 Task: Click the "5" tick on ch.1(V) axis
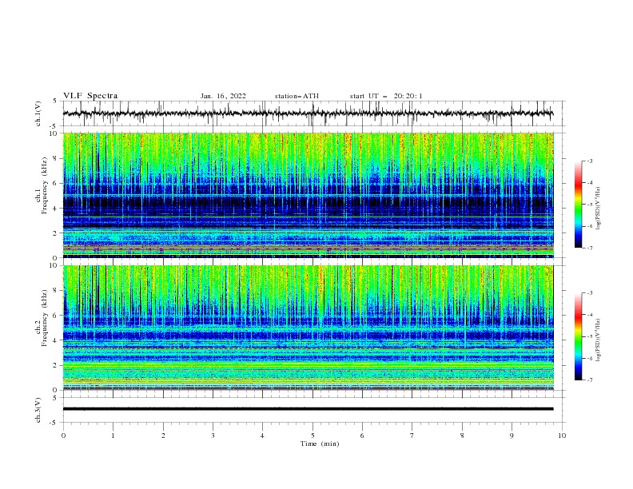tap(55, 101)
